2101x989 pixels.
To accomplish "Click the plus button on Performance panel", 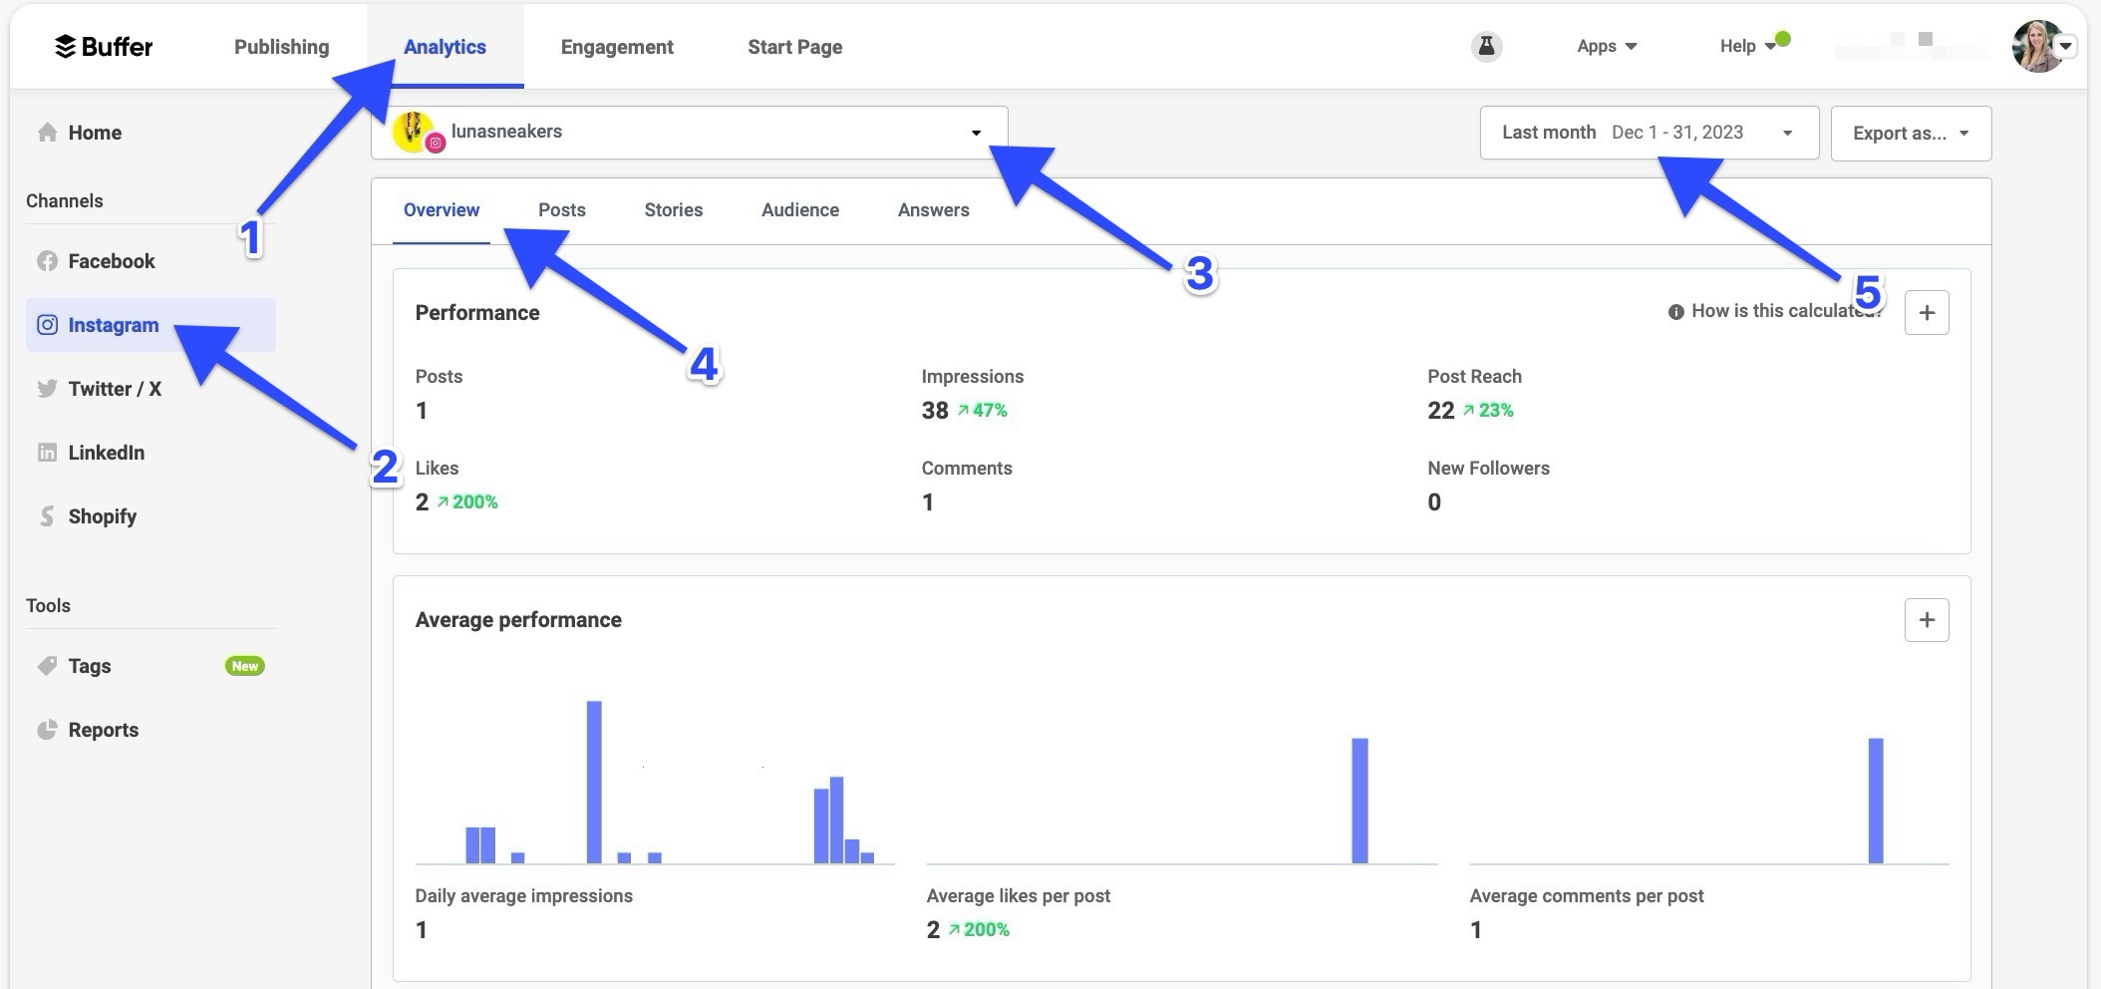I will (1926, 311).
